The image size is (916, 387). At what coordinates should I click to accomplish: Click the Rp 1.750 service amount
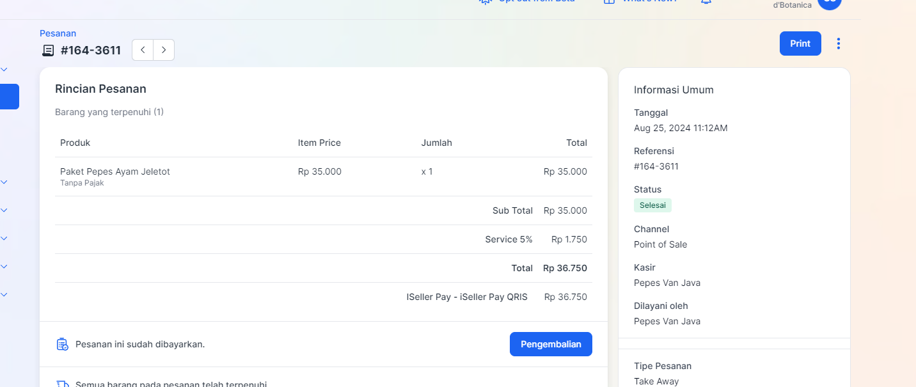click(x=569, y=239)
